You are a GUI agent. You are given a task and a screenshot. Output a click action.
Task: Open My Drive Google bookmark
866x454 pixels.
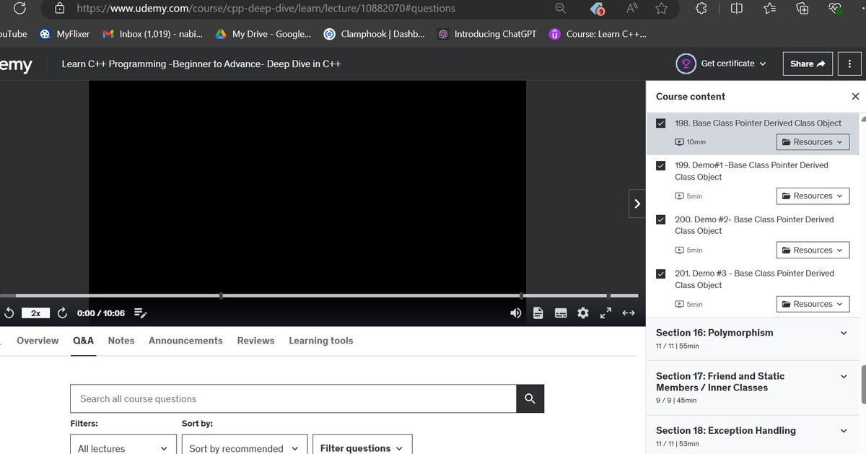(263, 34)
